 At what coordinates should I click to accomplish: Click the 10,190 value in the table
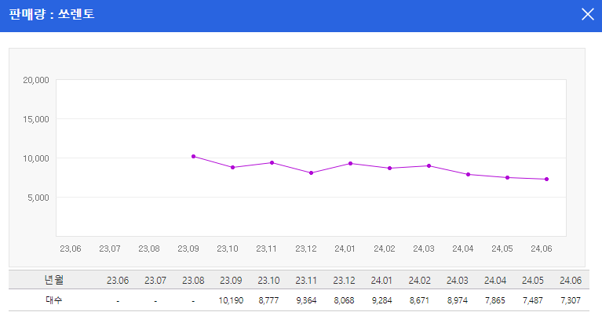[x=231, y=300]
